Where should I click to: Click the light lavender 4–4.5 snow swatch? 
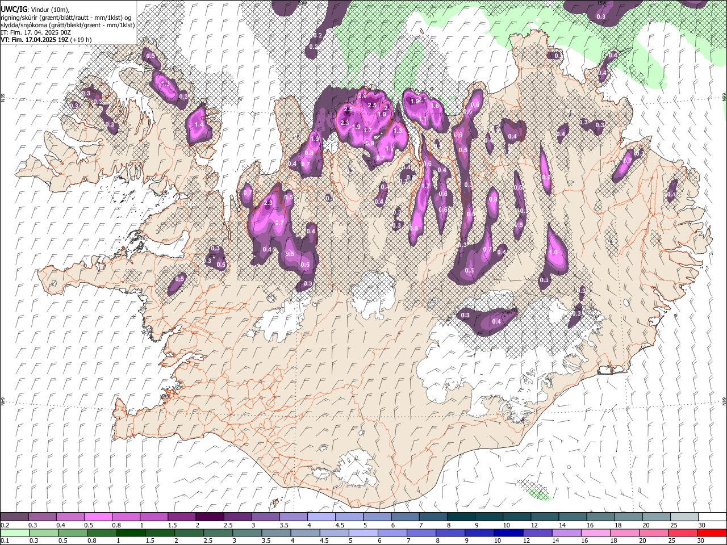point(321,517)
